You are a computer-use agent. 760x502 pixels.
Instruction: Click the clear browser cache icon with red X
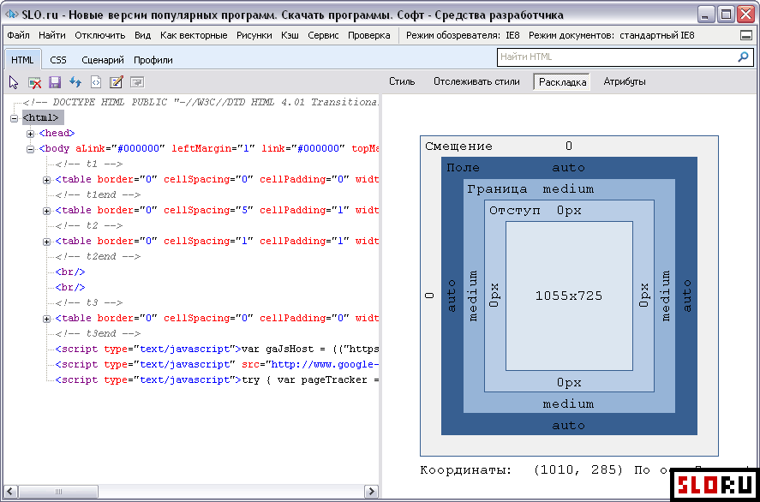click(x=34, y=82)
